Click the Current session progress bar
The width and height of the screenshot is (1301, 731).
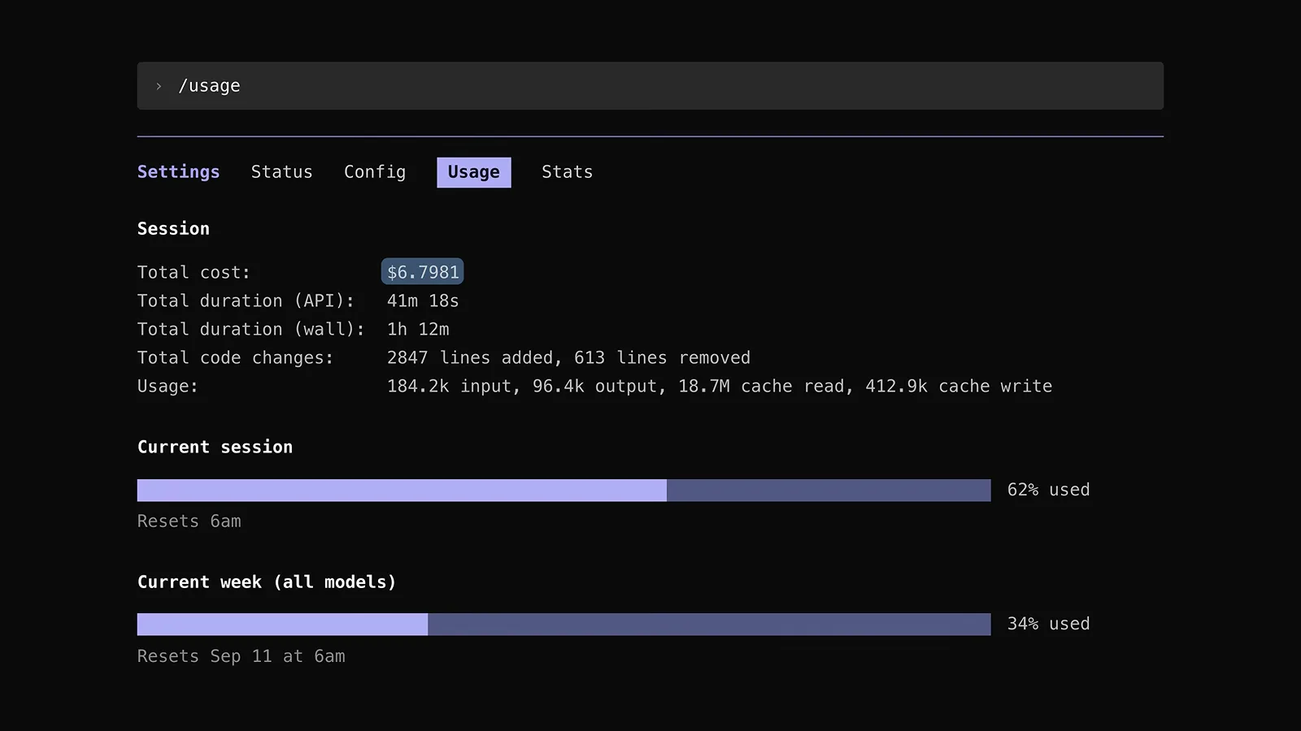click(x=564, y=491)
